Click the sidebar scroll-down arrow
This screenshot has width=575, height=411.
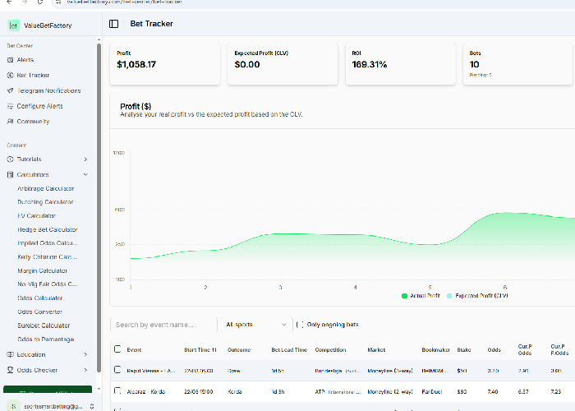tap(99, 389)
